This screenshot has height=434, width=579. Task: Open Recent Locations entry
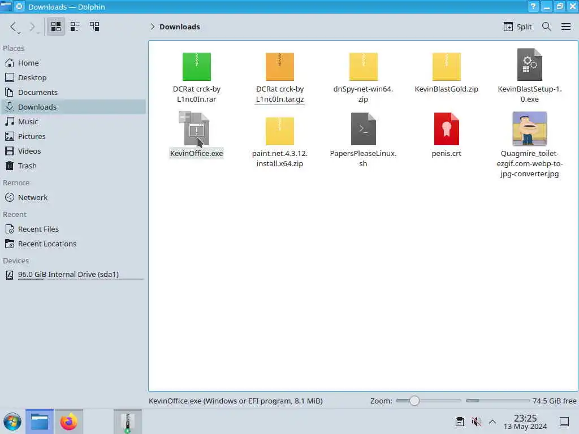point(74,244)
